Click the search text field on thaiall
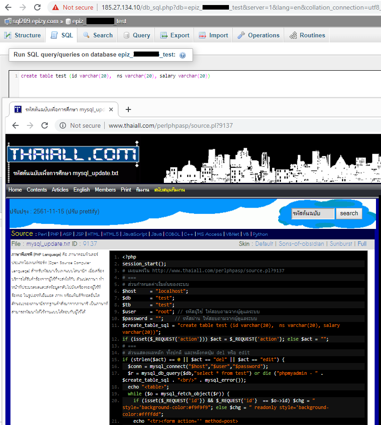The image size is (381, 425). [313, 213]
